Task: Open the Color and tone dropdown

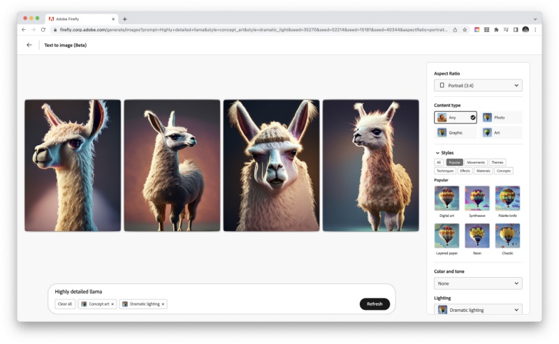Action: coord(478,283)
